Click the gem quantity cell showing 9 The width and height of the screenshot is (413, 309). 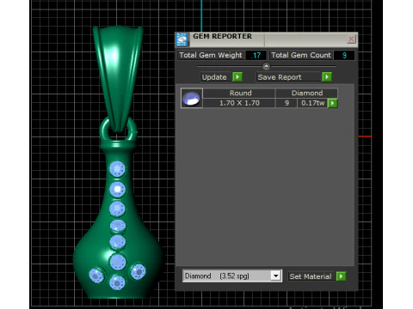(287, 103)
